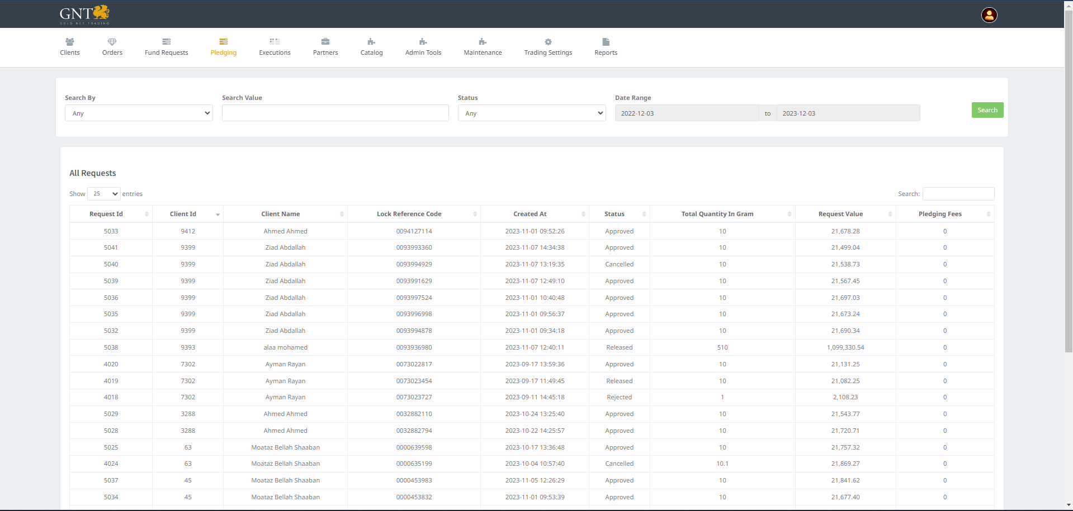
Task: Click the page's vertical scrollbar
Action: pyautogui.click(x=1069, y=184)
